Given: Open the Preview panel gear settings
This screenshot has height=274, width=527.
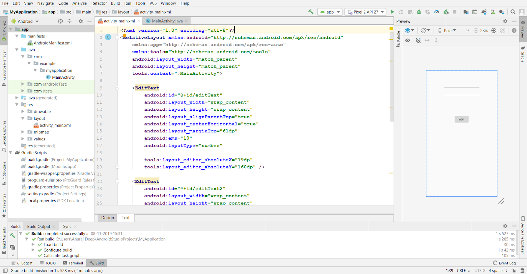Looking at the screenshot, I should coord(505,21).
